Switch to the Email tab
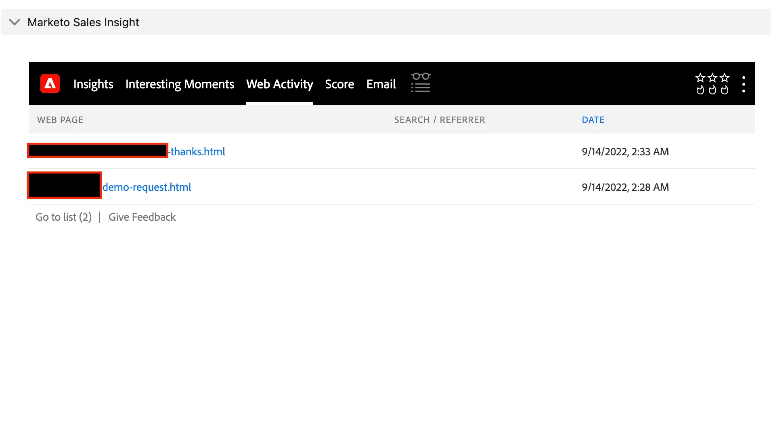The image size is (771, 422). pos(381,84)
